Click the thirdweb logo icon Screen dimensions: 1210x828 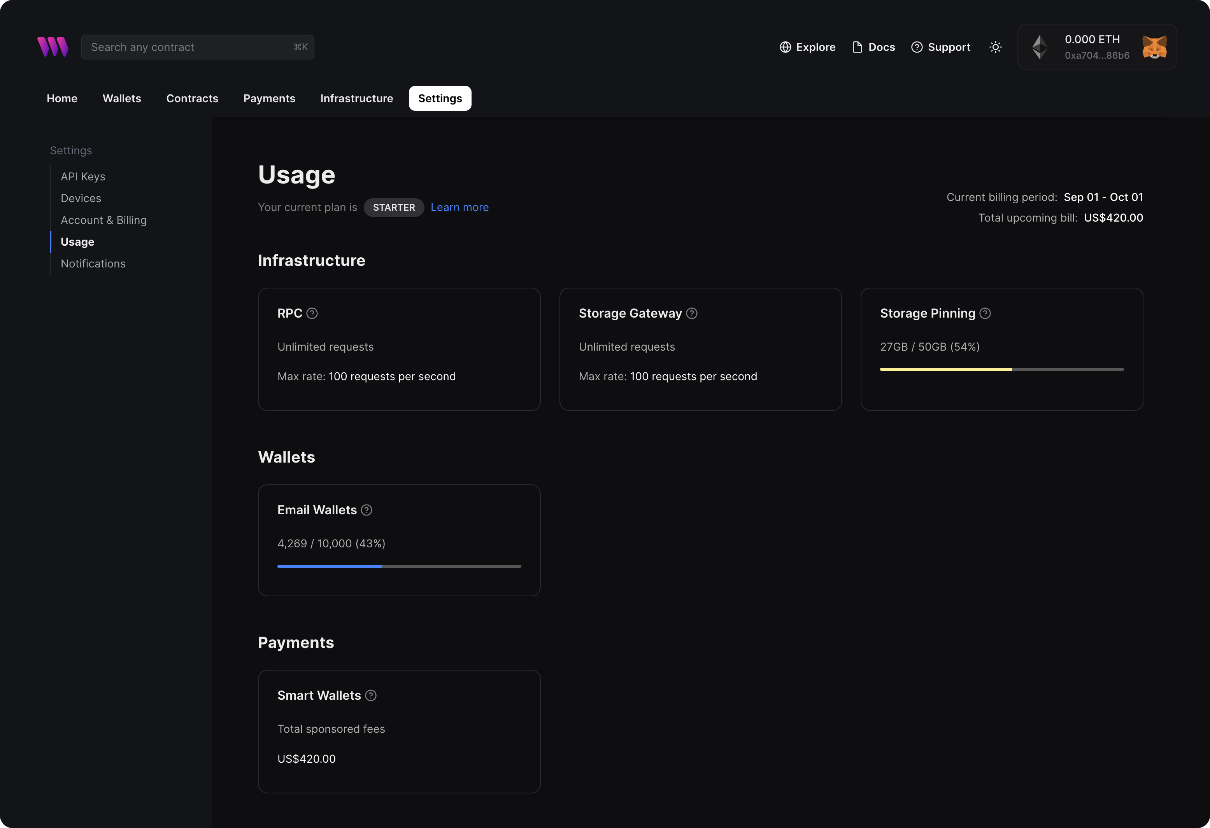click(53, 47)
